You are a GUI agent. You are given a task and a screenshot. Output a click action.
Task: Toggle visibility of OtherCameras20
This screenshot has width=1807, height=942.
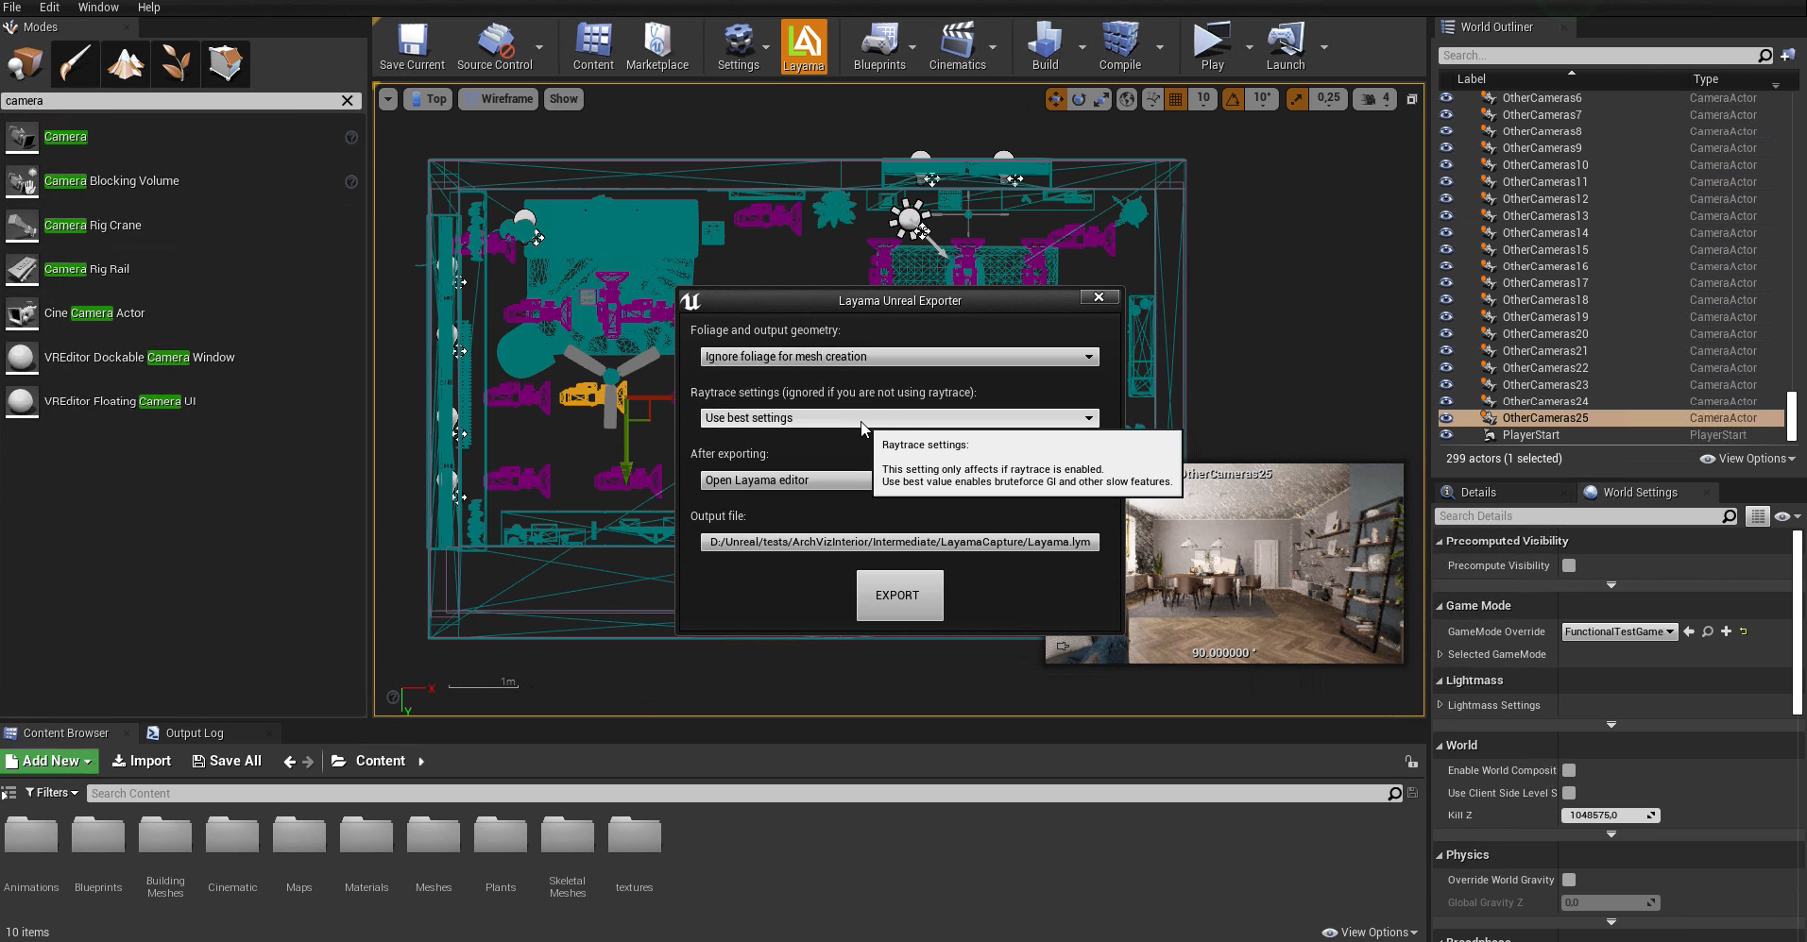pos(1446,333)
